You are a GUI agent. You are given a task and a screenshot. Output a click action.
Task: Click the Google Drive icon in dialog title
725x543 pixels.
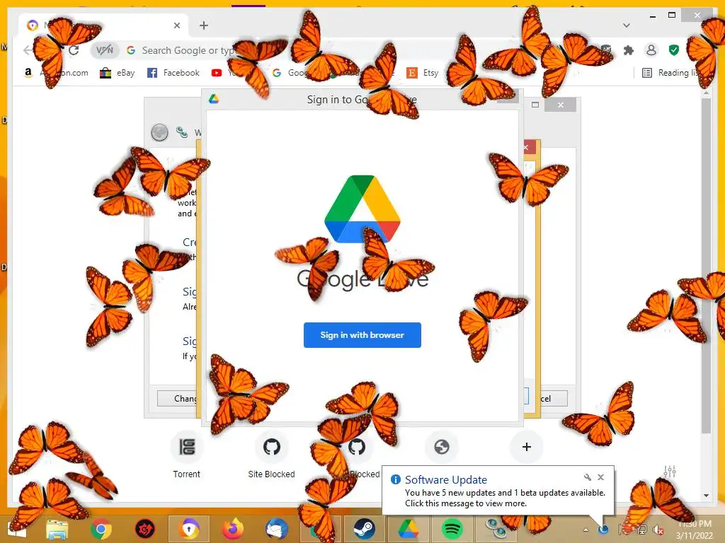[214, 99]
